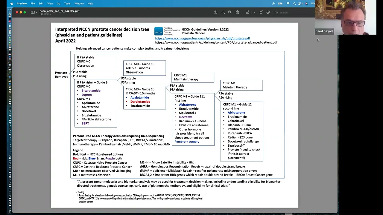Click the 'Prostate Removed' label
The width and height of the screenshot is (383, 215).
(62, 75)
